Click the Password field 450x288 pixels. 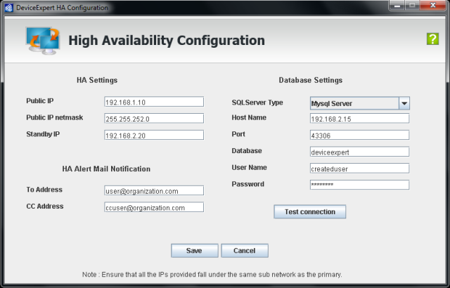(x=359, y=185)
